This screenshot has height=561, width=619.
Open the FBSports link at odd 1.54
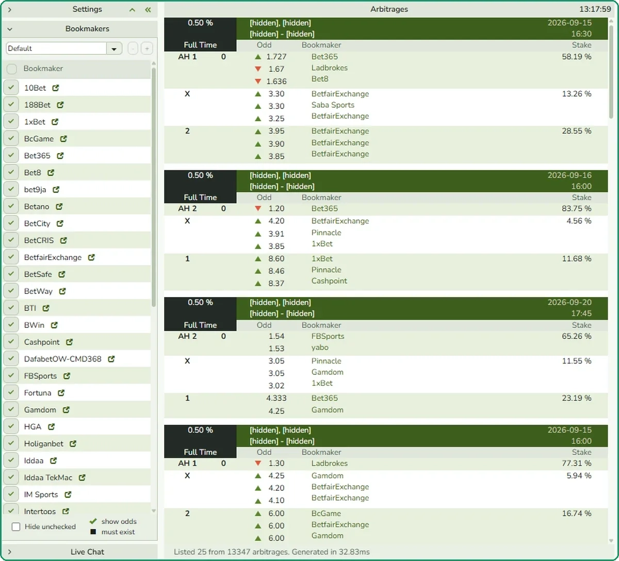pos(328,336)
